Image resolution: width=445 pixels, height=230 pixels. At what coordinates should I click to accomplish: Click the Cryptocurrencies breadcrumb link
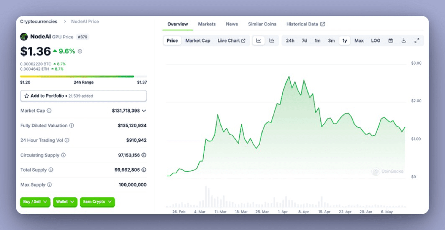pyautogui.click(x=38, y=22)
